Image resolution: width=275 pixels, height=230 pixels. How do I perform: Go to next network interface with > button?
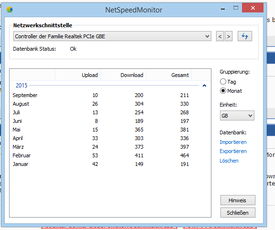[229, 36]
